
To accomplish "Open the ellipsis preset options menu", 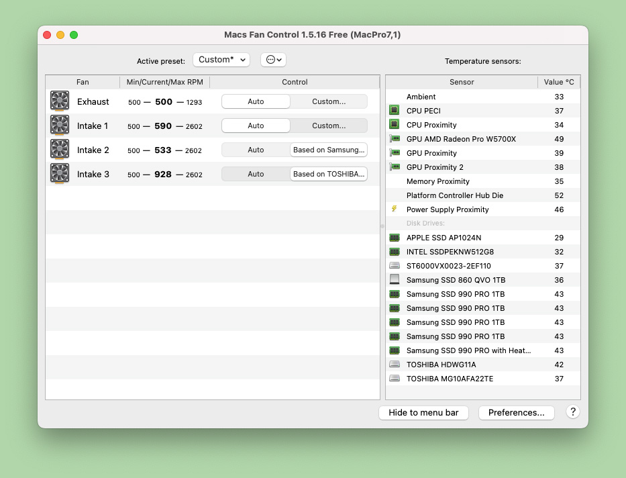I will click(x=274, y=60).
